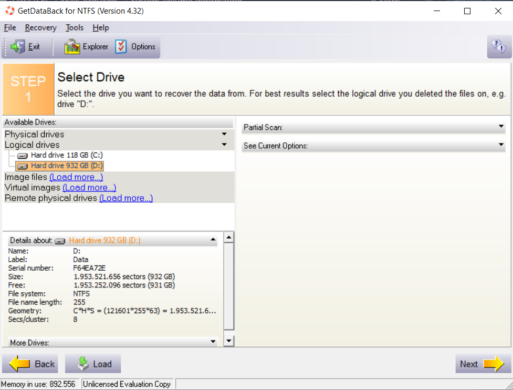Open the File menu
The image size is (513, 390).
point(10,28)
